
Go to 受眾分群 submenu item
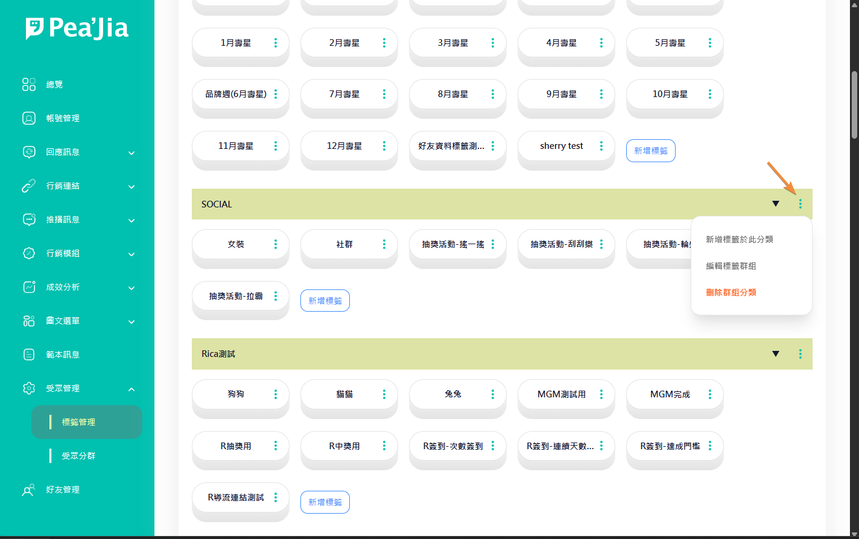[x=78, y=456]
